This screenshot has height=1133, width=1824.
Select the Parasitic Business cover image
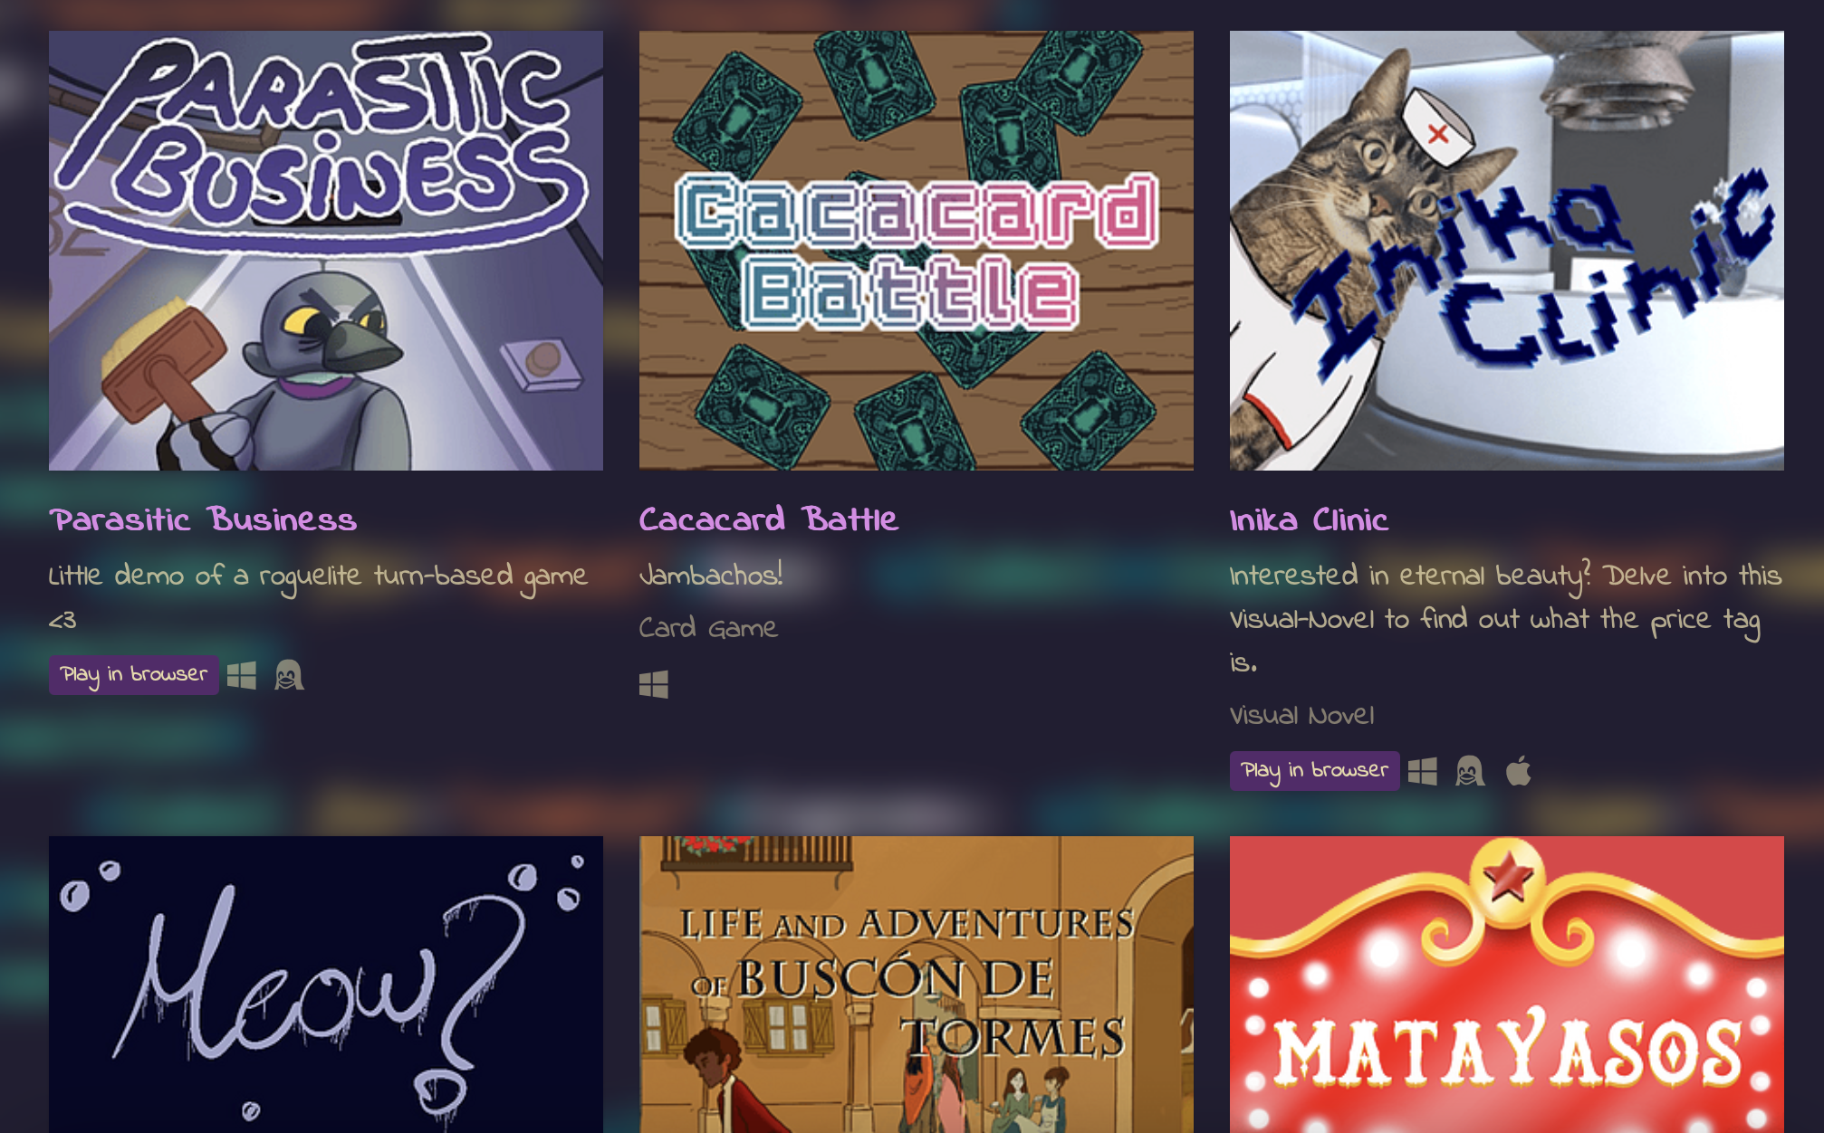pos(326,251)
